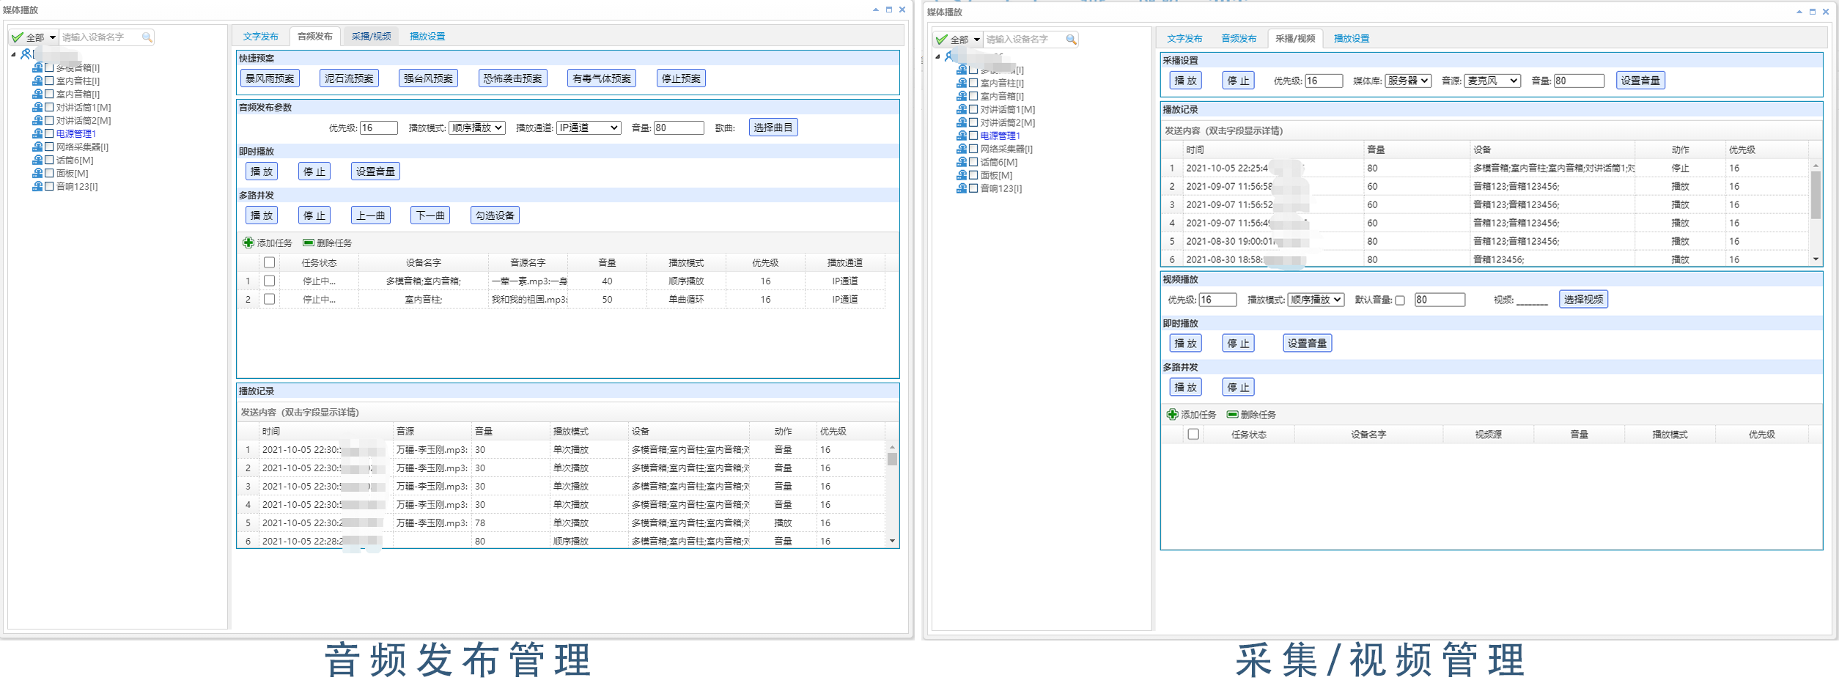1839x683 pixels.
Task: Click the magnifier icon in right panel search box
Action: [1072, 40]
